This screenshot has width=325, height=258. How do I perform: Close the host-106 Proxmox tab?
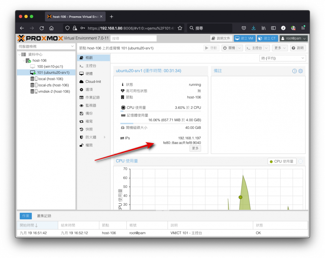pyautogui.click(x=101, y=17)
